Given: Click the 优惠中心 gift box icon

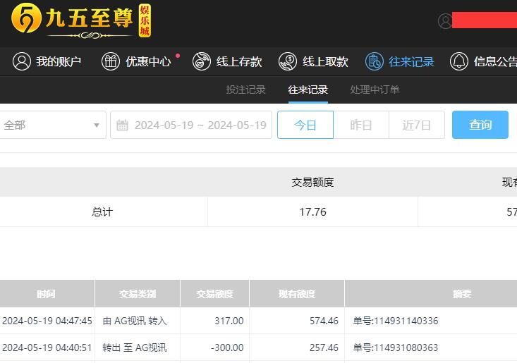Looking at the screenshot, I should tap(111, 61).
